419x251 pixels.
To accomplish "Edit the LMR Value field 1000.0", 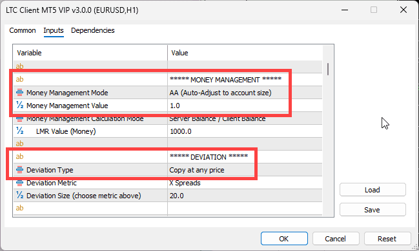I will click(x=245, y=131).
